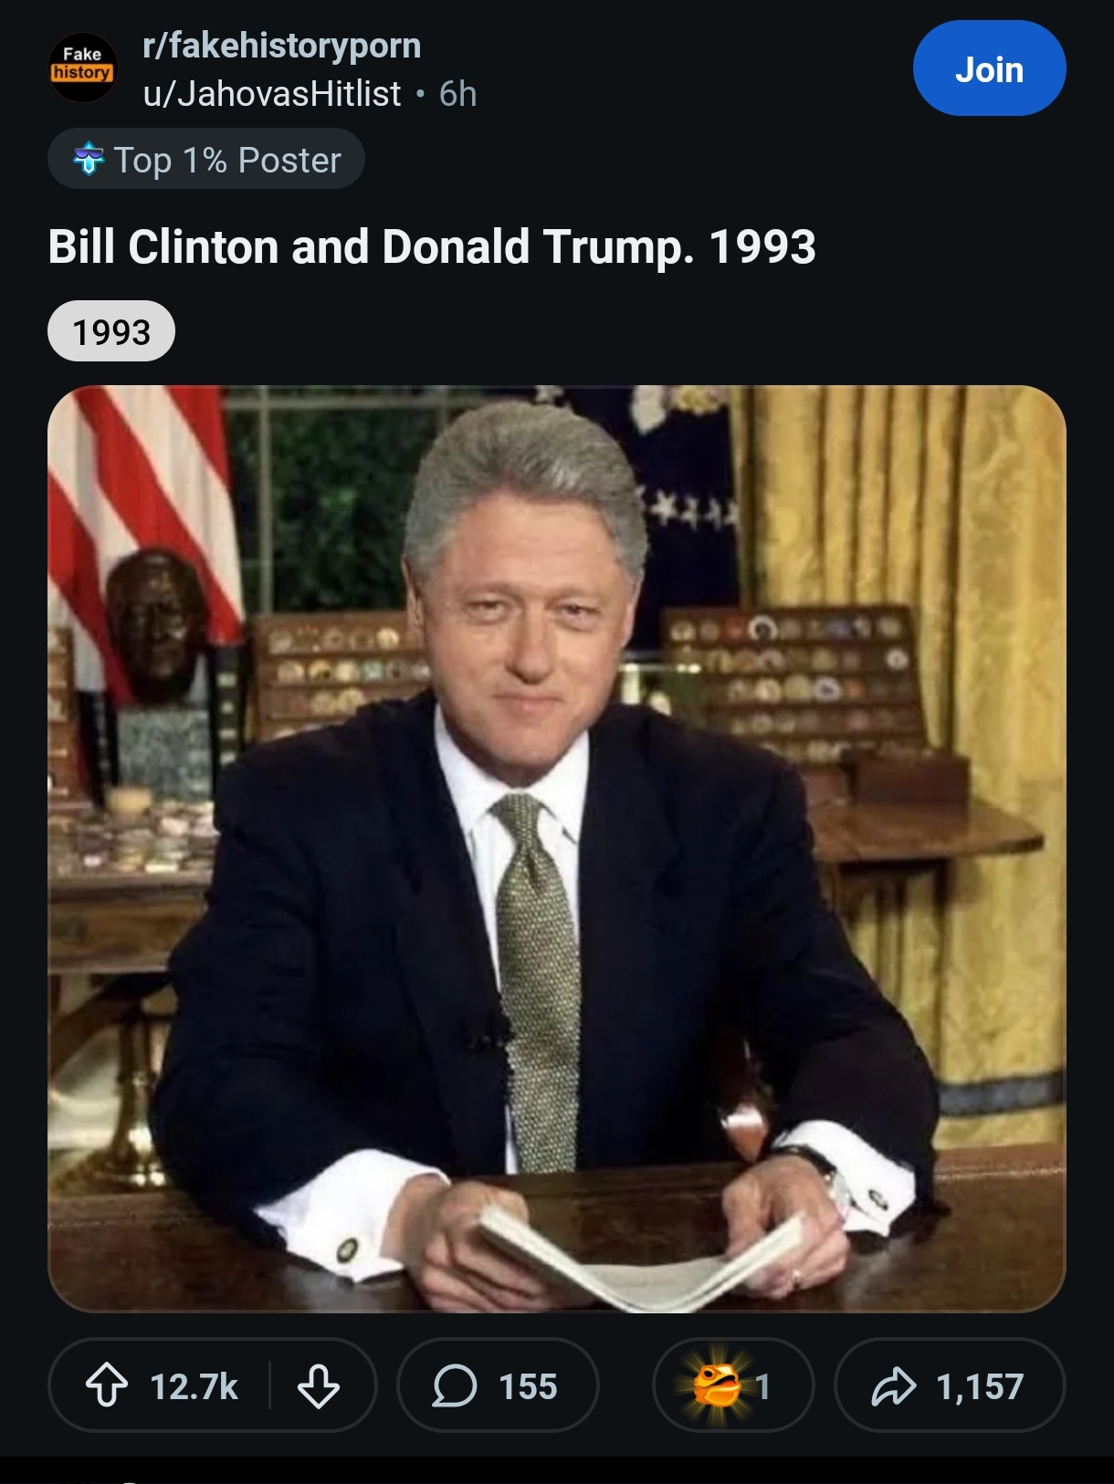Tap the share arrow icon
Viewport: 1114px width, 1484px height.
click(893, 1385)
